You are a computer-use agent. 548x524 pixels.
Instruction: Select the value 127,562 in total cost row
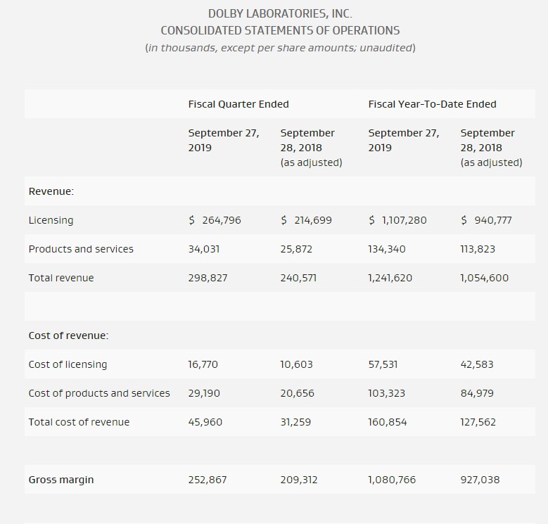478,422
